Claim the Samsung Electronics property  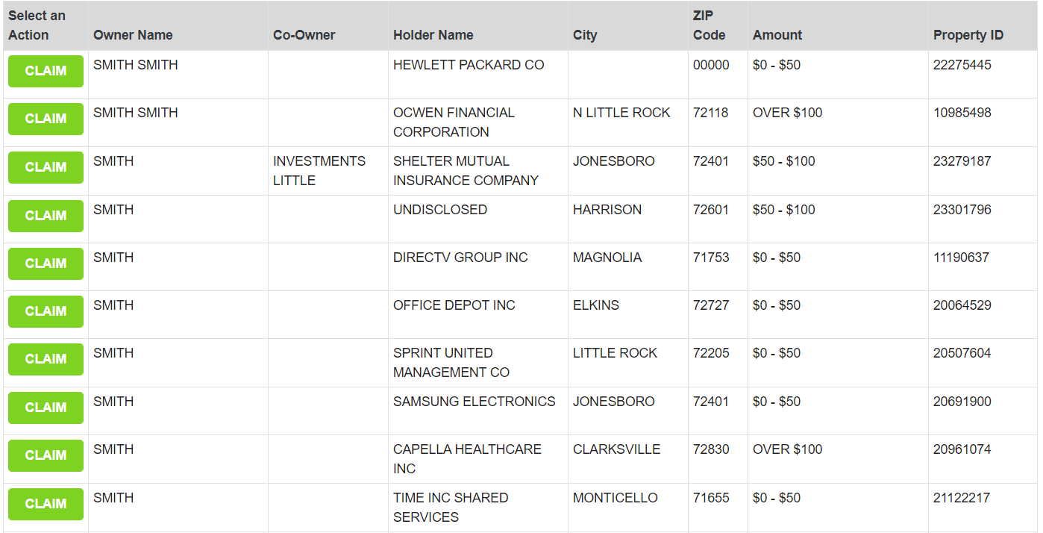pos(46,408)
